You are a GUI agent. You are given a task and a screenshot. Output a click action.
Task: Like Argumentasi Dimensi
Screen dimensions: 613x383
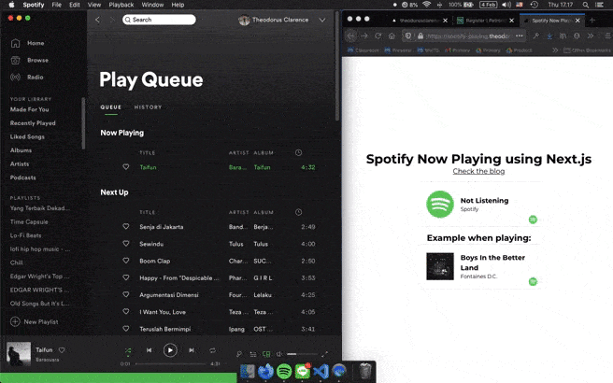point(126,294)
